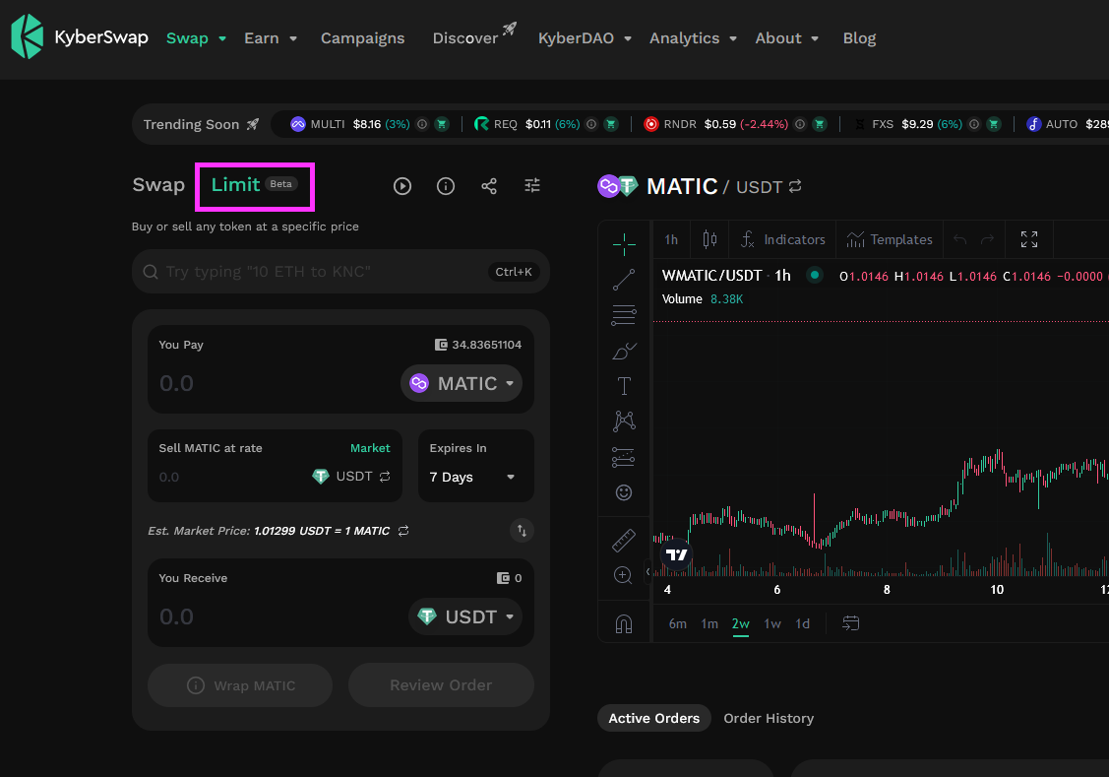Open the tutorial play button icon
The height and width of the screenshot is (777, 1109).
pyautogui.click(x=402, y=186)
